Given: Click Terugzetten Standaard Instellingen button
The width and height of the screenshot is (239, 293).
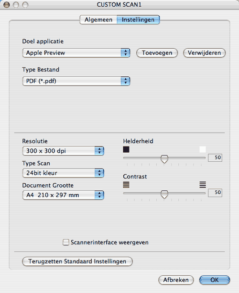Looking at the screenshot, I should point(77,261).
